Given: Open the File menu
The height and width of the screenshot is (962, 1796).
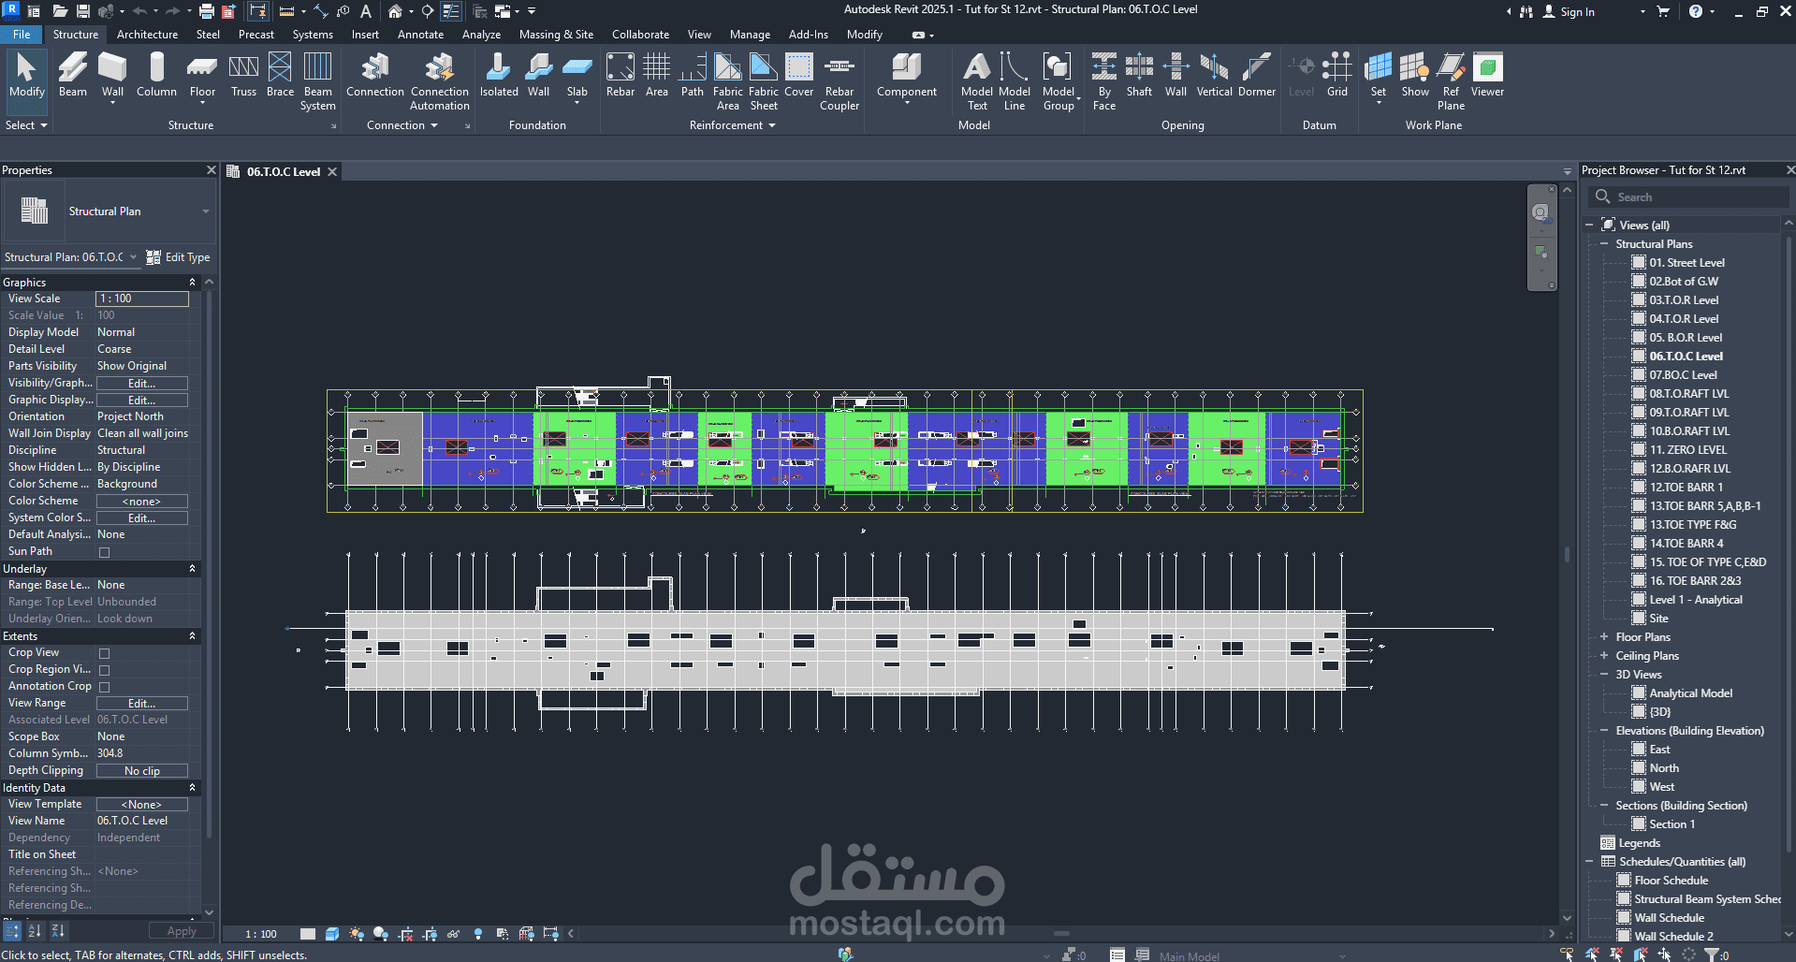Looking at the screenshot, I should tap(22, 35).
